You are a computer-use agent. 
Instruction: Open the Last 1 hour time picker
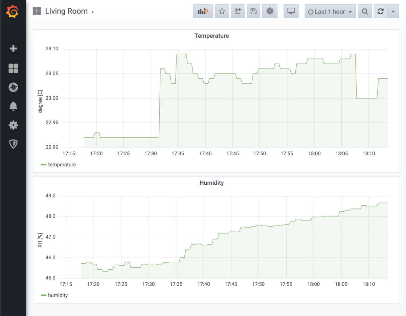[x=330, y=11]
